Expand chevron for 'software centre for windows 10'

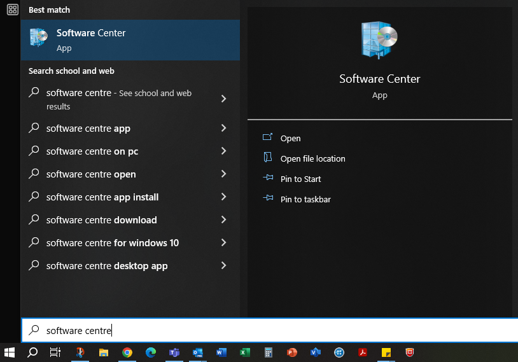[223, 242]
